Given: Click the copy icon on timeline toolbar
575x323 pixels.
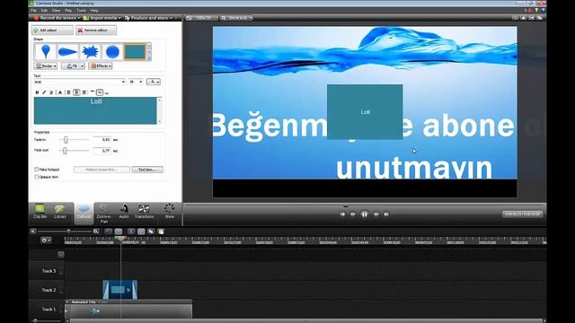Looking at the screenshot, I should (x=151, y=231).
